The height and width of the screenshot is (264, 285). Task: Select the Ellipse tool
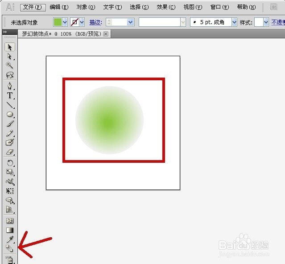(x=10, y=114)
